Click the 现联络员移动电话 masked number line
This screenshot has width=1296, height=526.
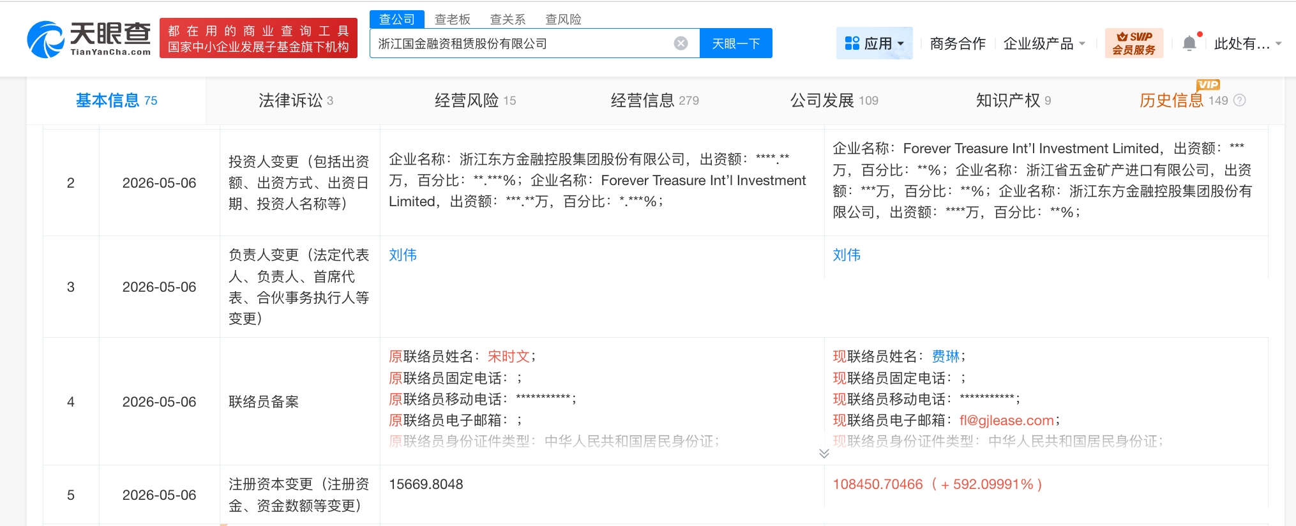pyautogui.click(x=926, y=399)
